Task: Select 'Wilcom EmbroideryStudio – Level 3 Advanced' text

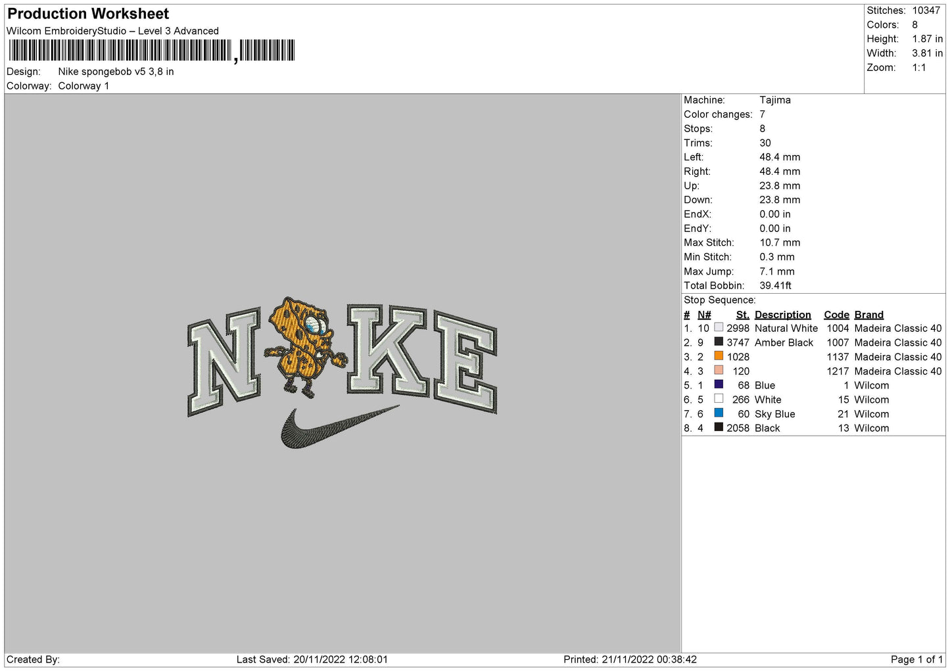Action: pyautogui.click(x=112, y=31)
